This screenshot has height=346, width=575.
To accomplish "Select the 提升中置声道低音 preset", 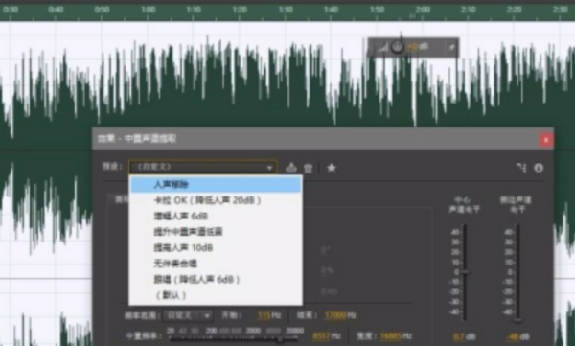I will 216,232.
